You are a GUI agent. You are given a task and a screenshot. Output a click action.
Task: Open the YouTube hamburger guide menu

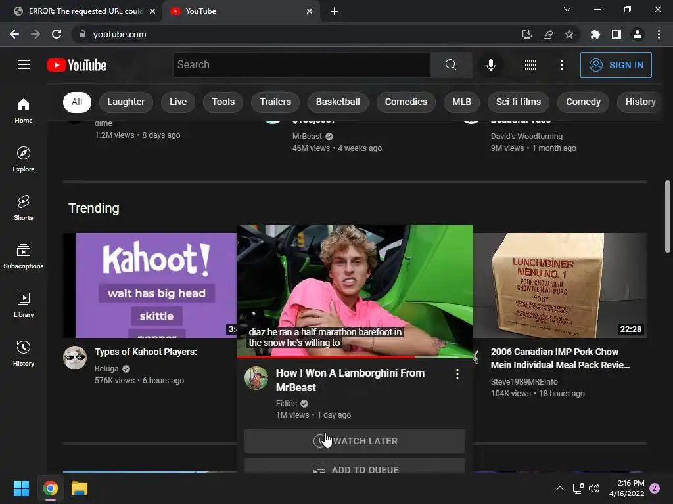(x=24, y=65)
